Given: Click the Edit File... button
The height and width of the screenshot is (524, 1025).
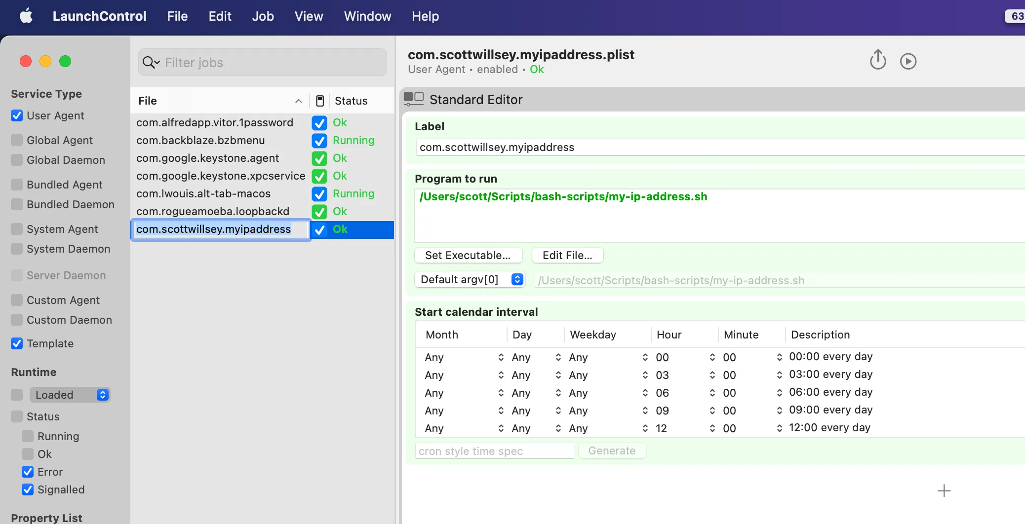Looking at the screenshot, I should 567,255.
